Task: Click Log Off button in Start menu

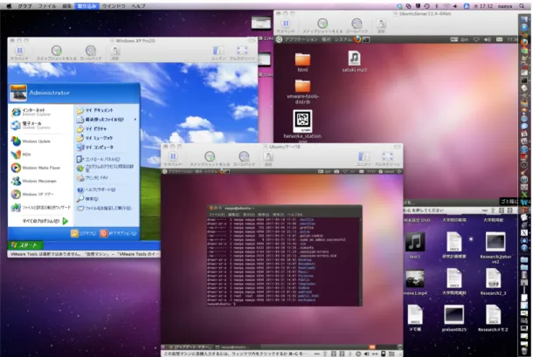Action: point(84,233)
